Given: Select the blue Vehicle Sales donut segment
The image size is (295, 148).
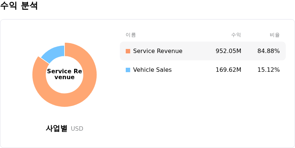Looking at the screenshot, I should point(53,53).
